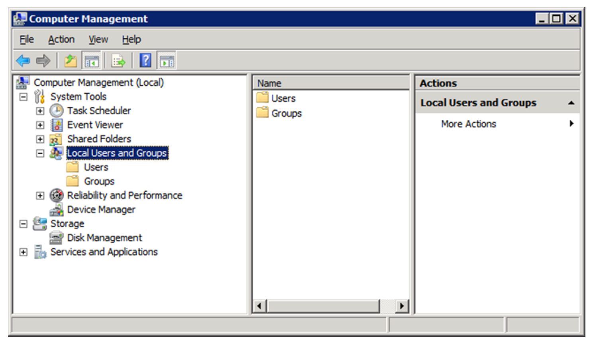Select the Groups label in the tree

99,182
